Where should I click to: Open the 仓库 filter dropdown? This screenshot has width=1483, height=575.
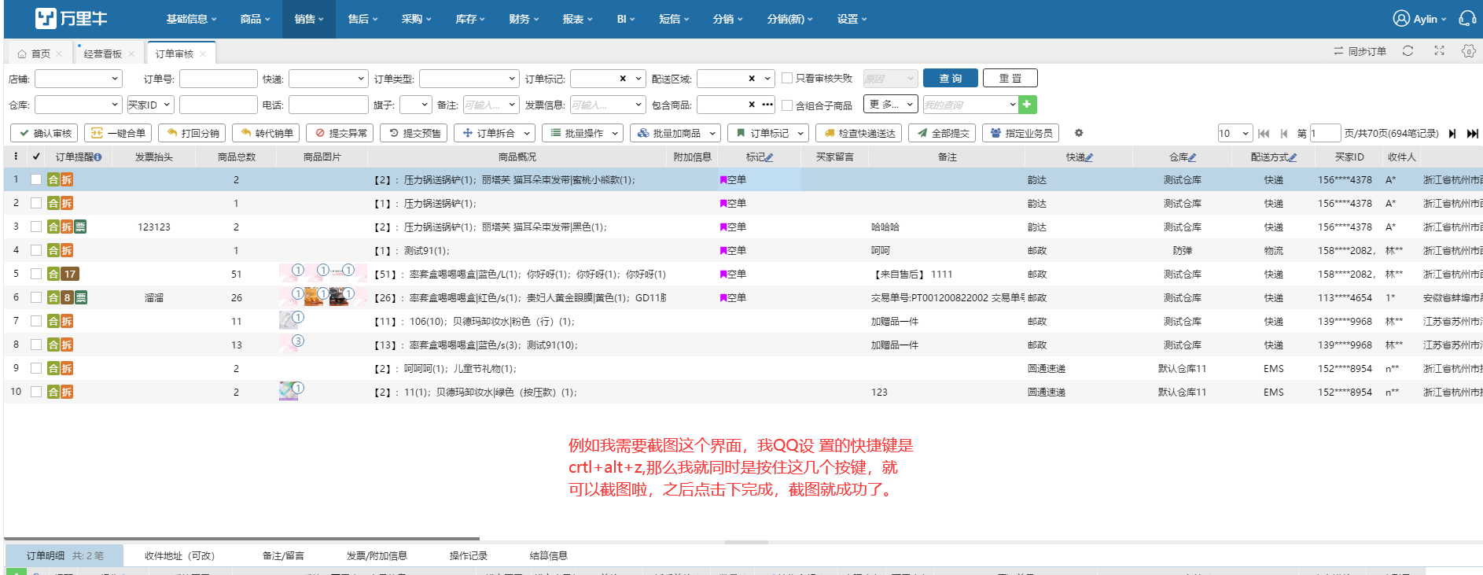click(x=79, y=105)
